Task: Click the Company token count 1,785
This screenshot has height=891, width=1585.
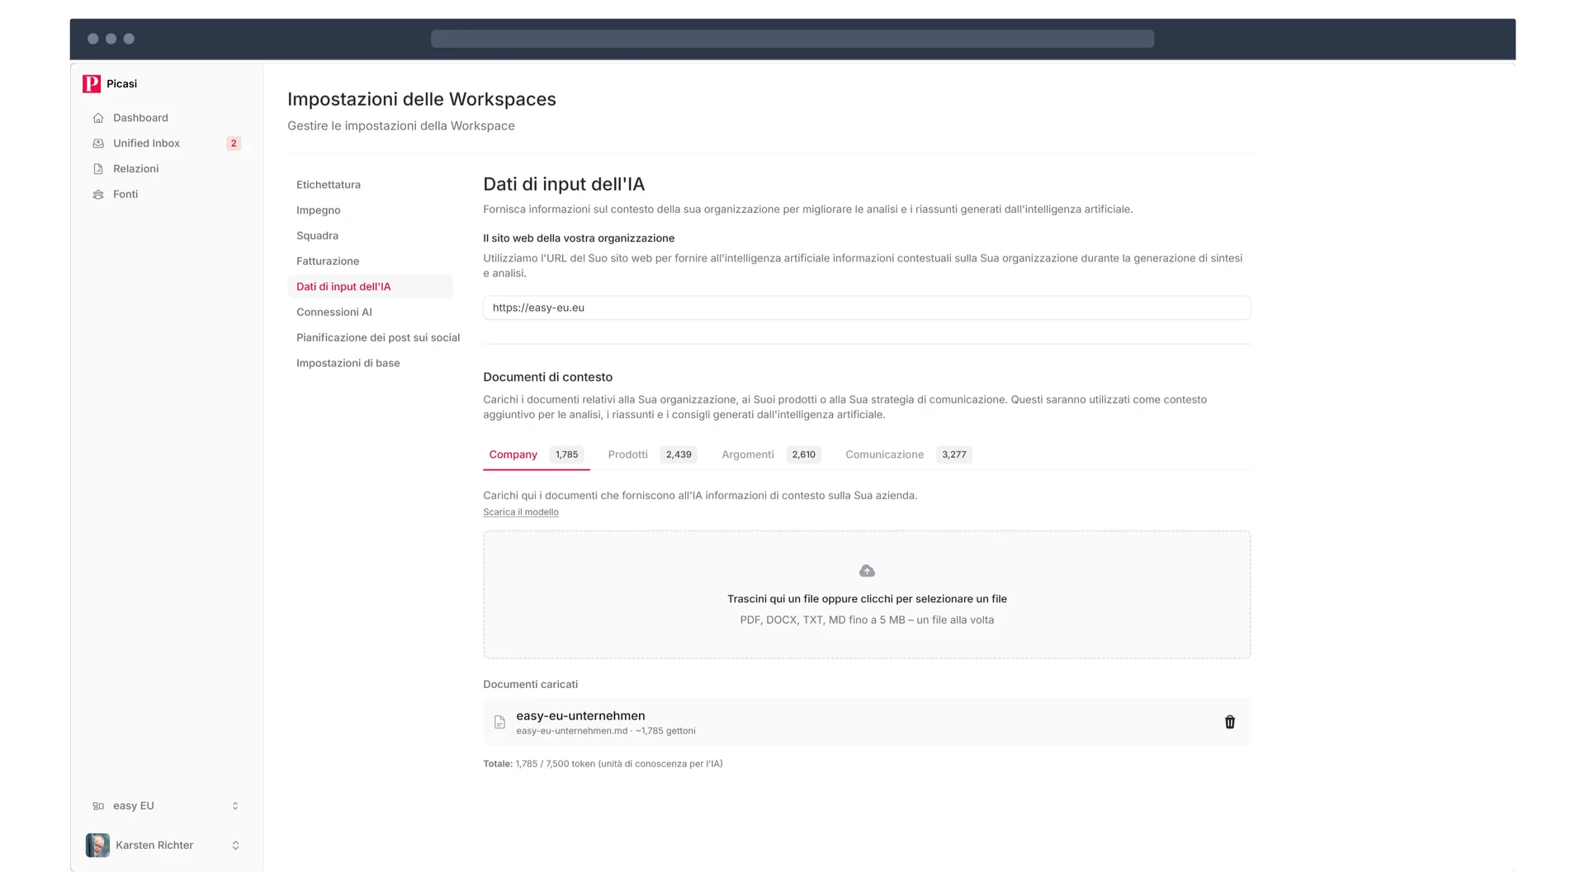Action: click(566, 455)
